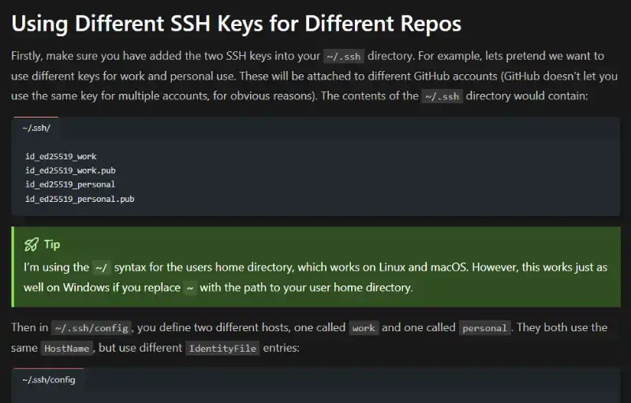Click the inline "work" code snippet
The width and height of the screenshot is (631, 403).
coord(364,328)
